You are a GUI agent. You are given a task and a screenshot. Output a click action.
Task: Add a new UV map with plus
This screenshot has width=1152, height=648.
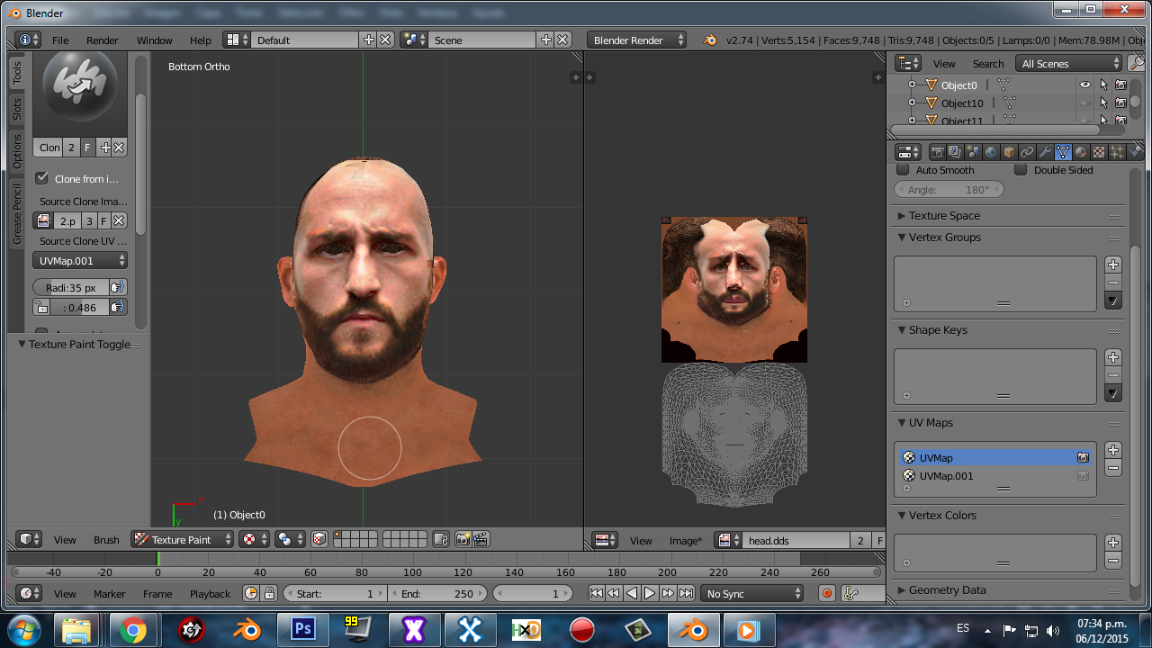click(x=1113, y=450)
